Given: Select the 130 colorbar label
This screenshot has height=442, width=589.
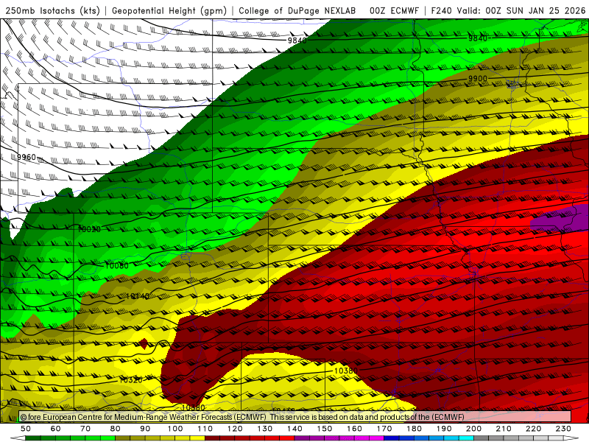Looking at the screenshot, I should click(265, 429).
